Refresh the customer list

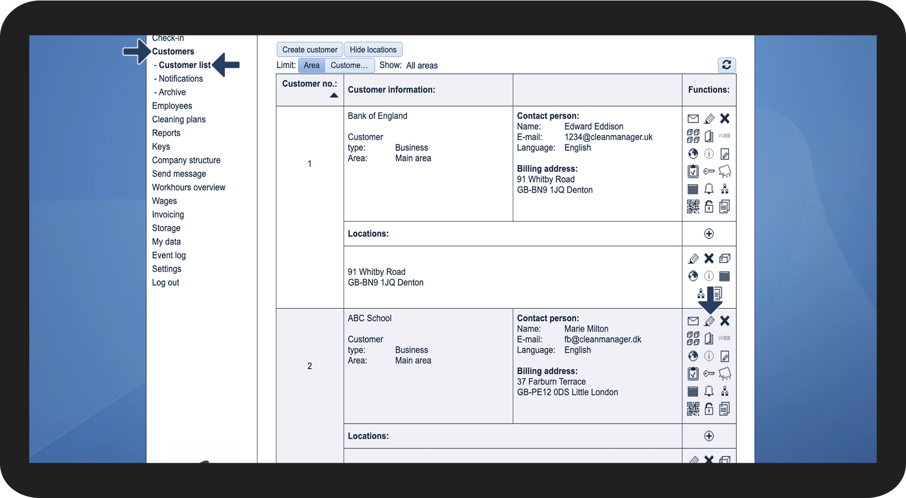(x=727, y=65)
